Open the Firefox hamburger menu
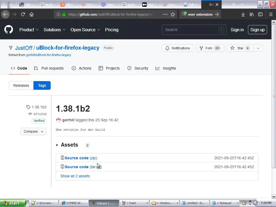 point(271,15)
